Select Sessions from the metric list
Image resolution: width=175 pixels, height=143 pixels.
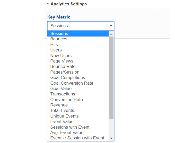(59, 33)
